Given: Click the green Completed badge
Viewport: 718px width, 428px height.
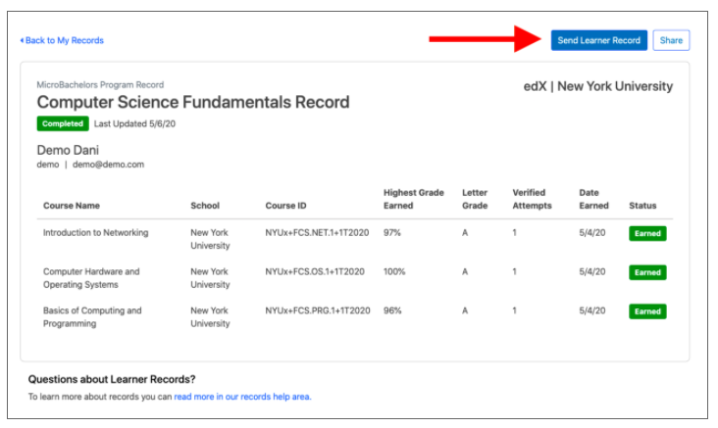Looking at the screenshot, I should (x=63, y=124).
